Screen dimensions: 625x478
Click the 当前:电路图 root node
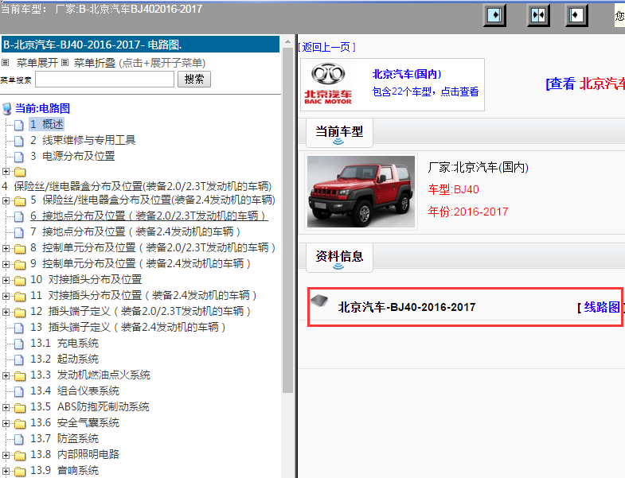[43, 108]
